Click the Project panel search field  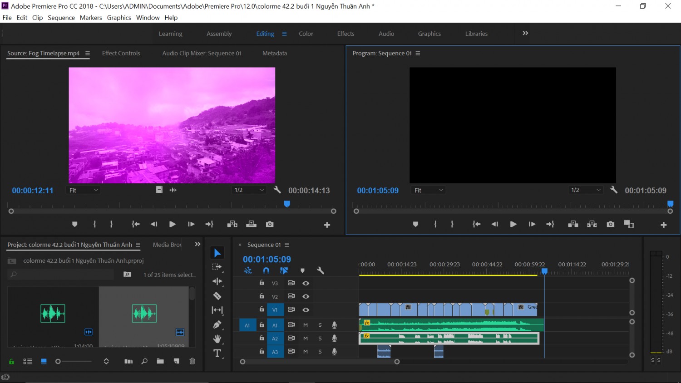click(61, 274)
